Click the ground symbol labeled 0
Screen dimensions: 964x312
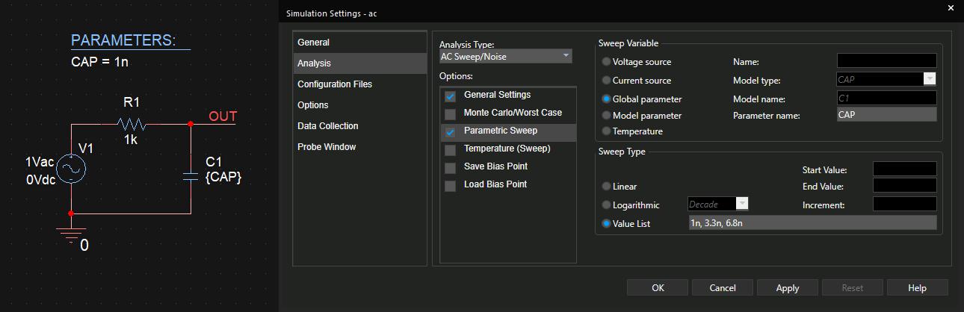71,234
